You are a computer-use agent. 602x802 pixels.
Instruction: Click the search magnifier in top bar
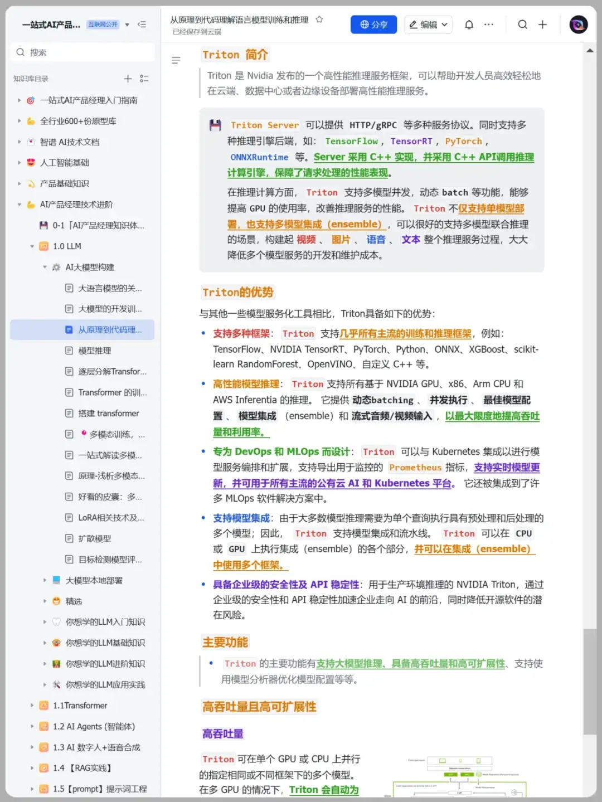tap(522, 25)
